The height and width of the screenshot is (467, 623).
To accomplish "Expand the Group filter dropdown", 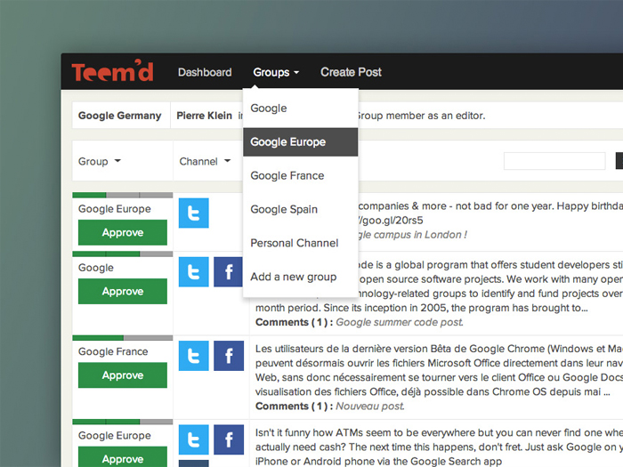I will (x=100, y=161).
